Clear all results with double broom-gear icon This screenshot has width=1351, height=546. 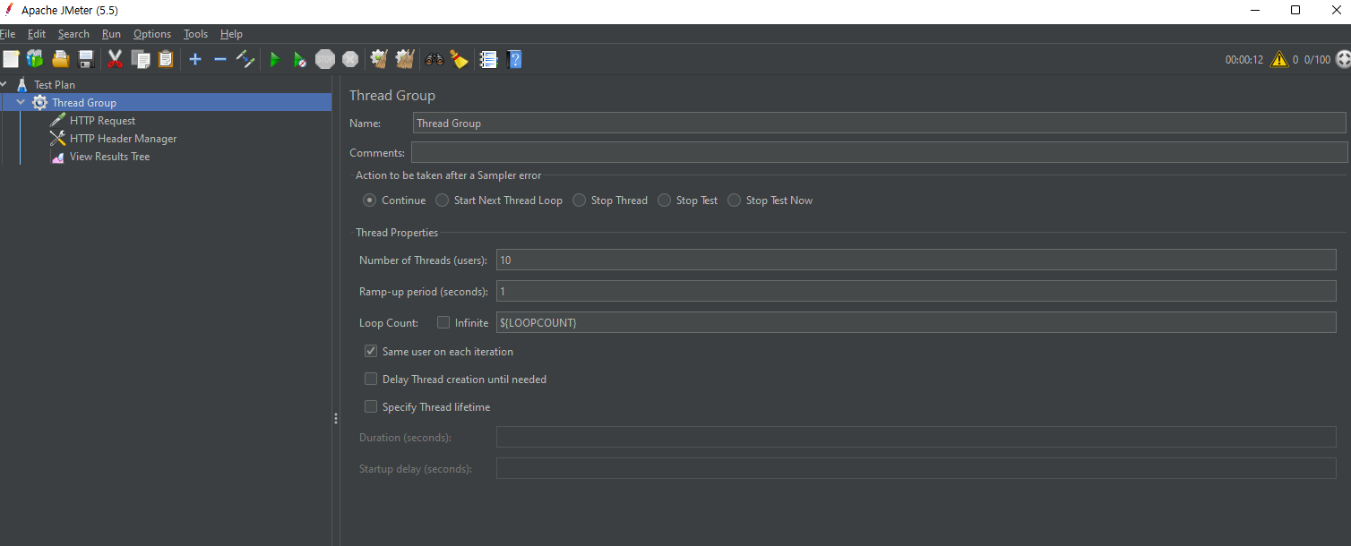coord(405,59)
